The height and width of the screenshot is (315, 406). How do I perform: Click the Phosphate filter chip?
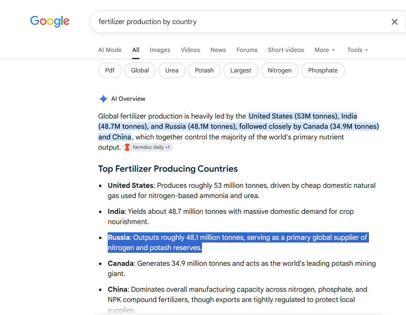323,70
